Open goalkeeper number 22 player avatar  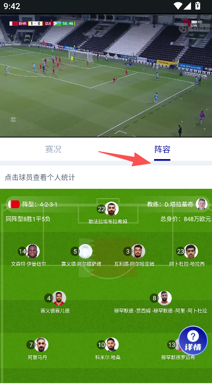(x=112, y=209)
